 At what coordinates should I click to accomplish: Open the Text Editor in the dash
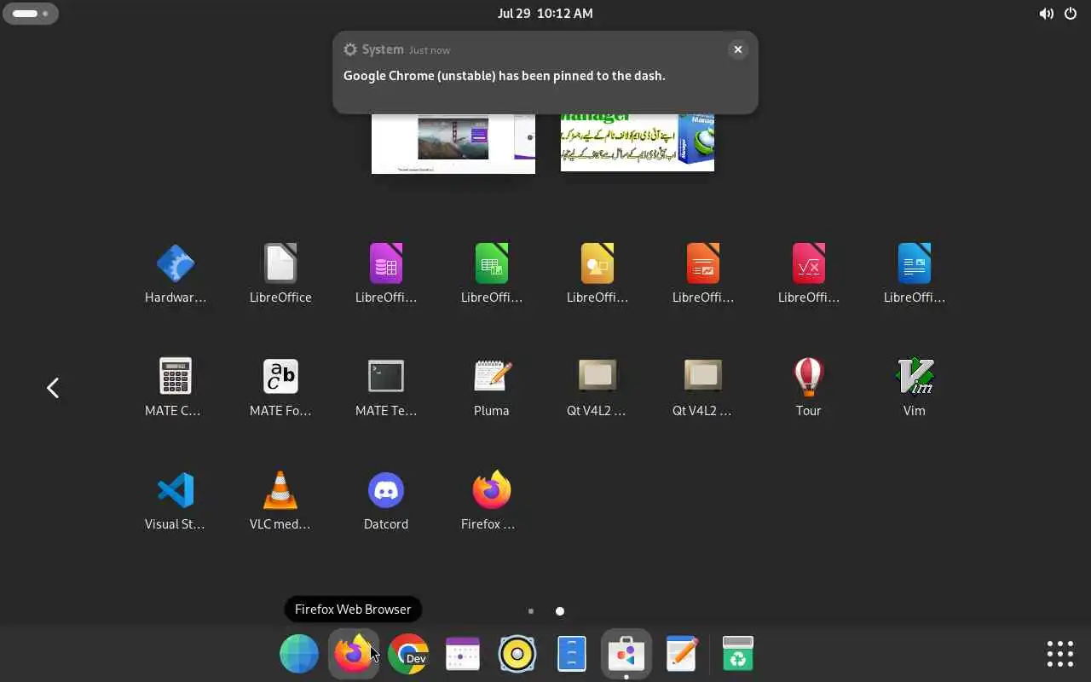(681, 654)
